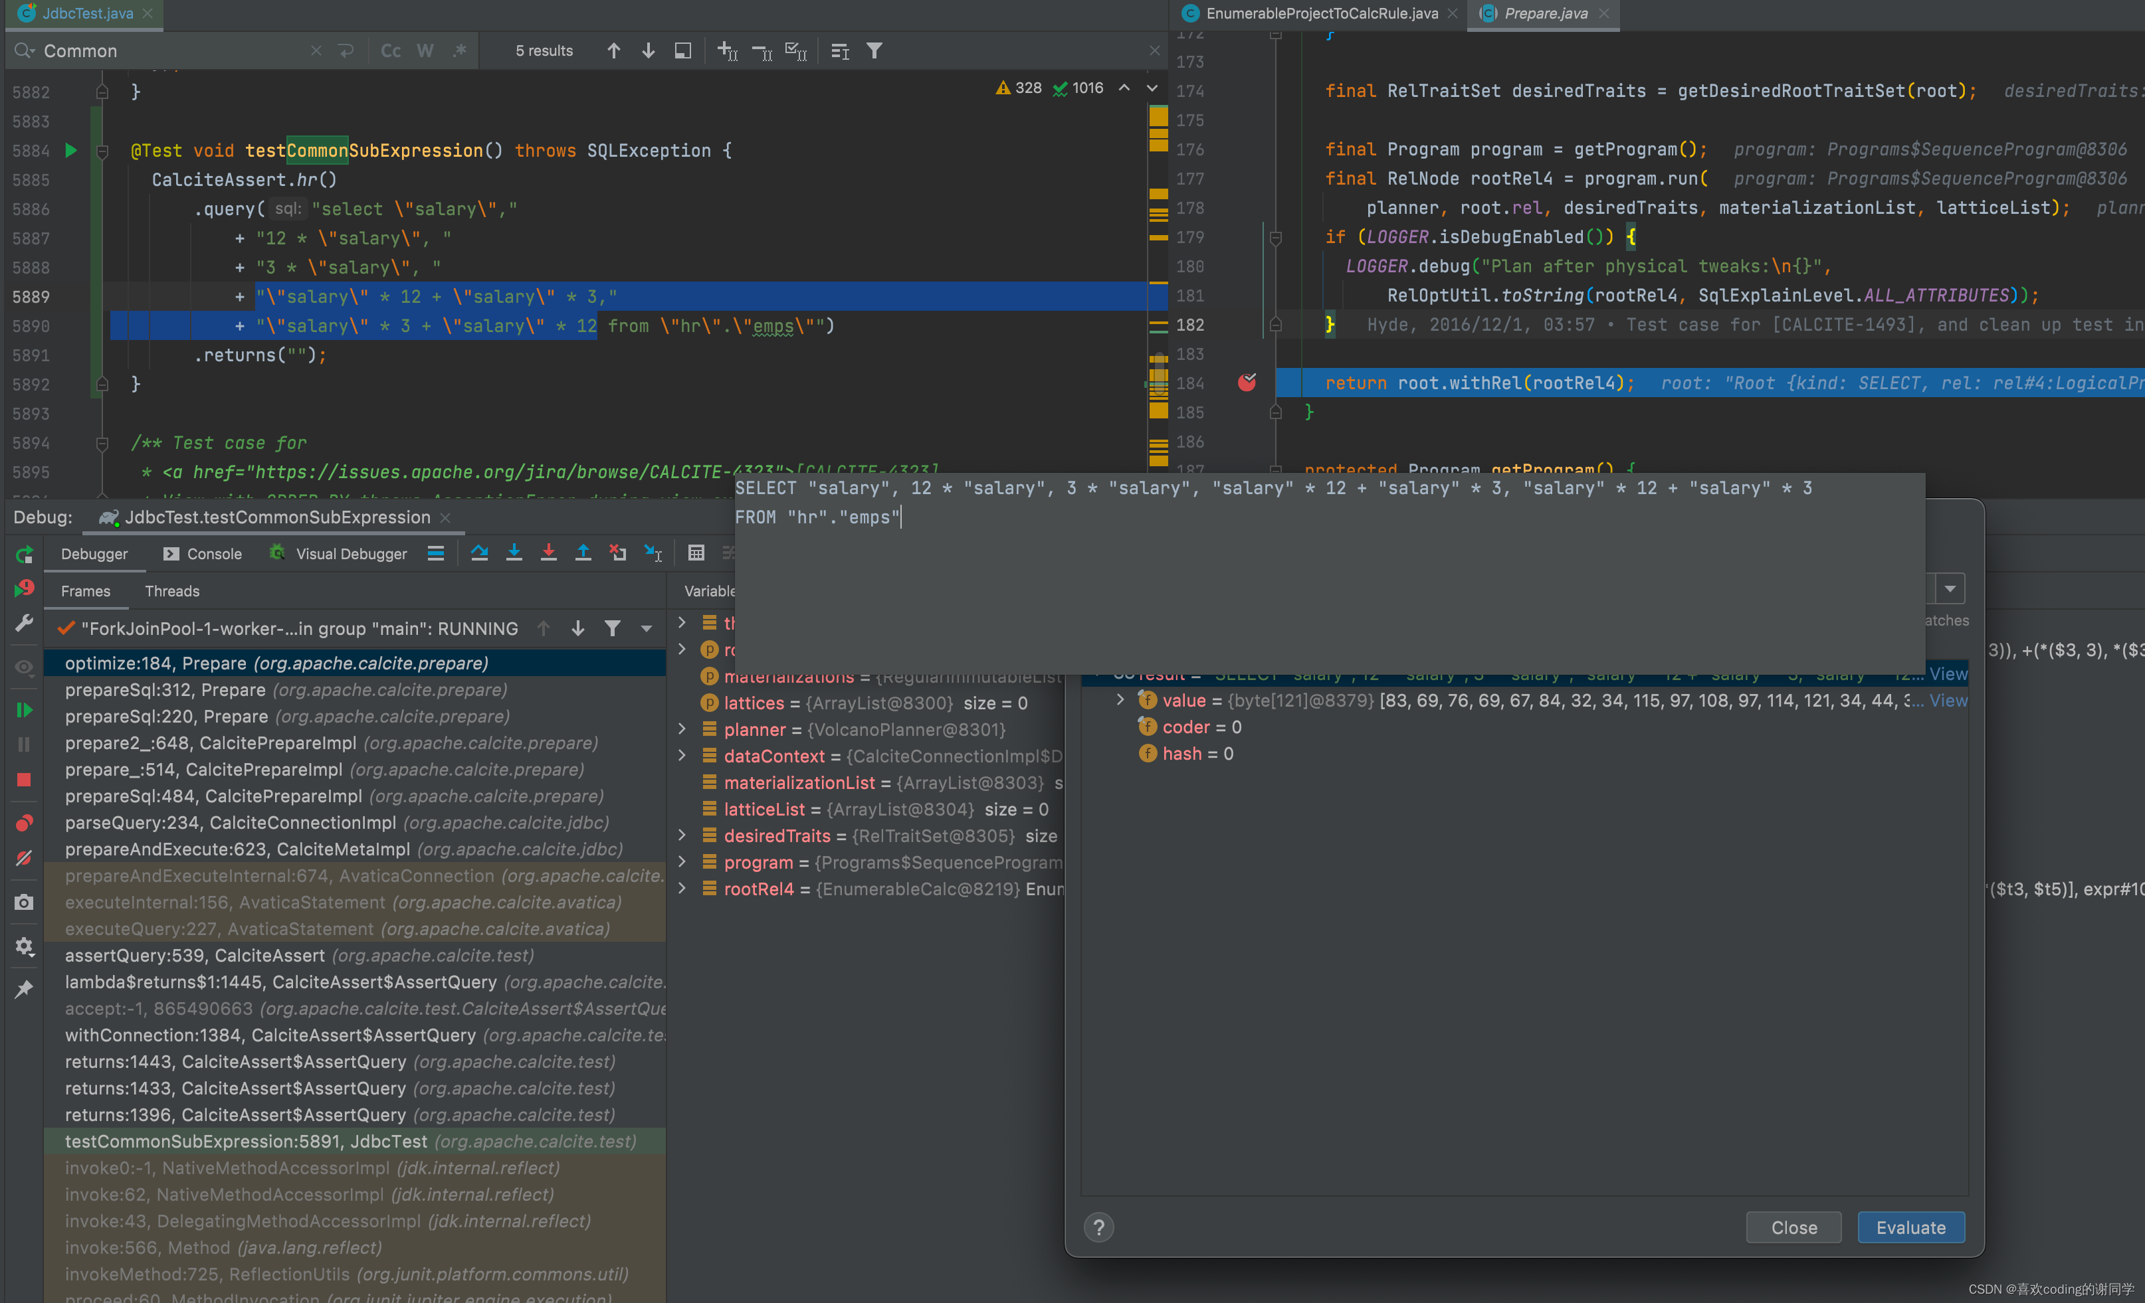This screenshot has width=2145, height=1303.
Task: Click the Step Over debugger icon
Action: tap(479, 553)
